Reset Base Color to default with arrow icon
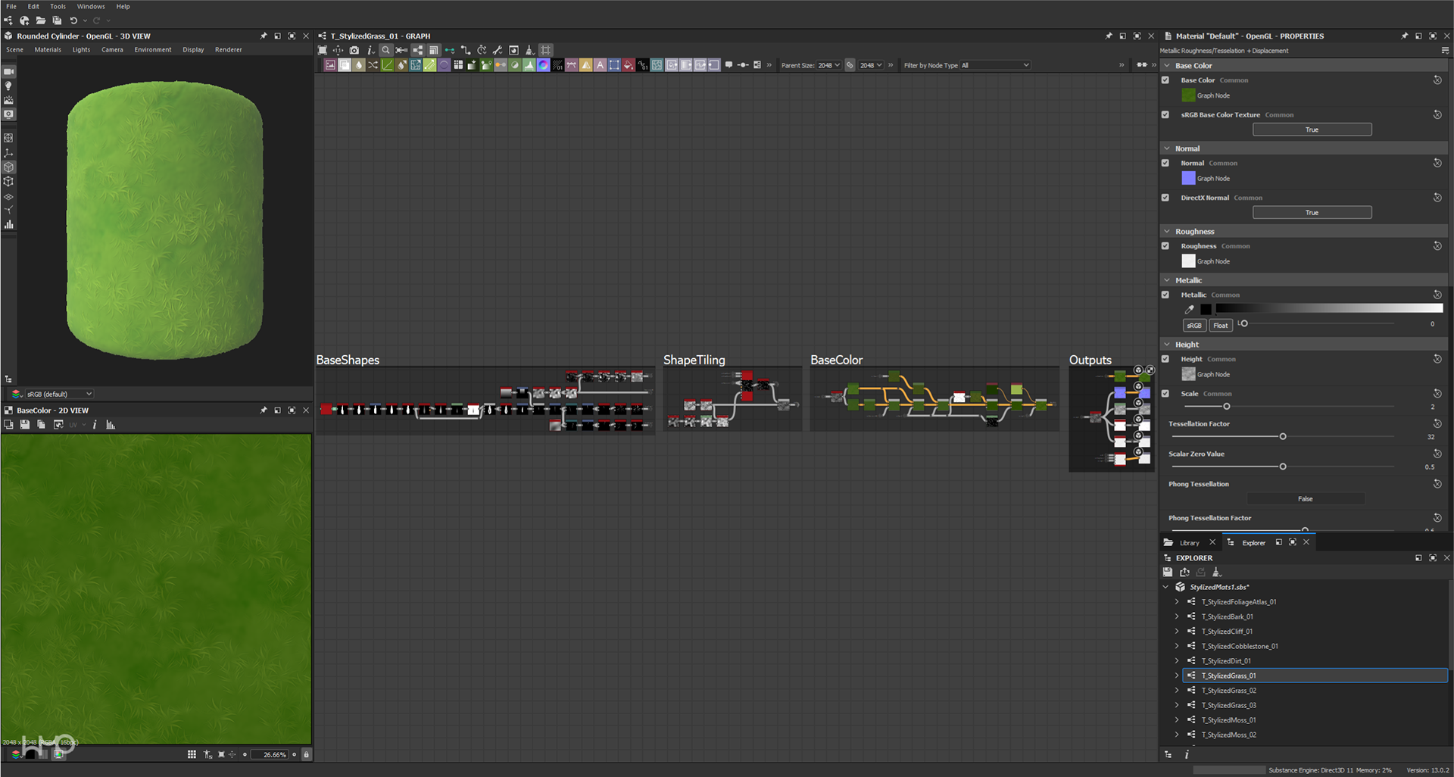Image resolution: width=1454 pixels, height=777 pixels. coord(1437,80)
